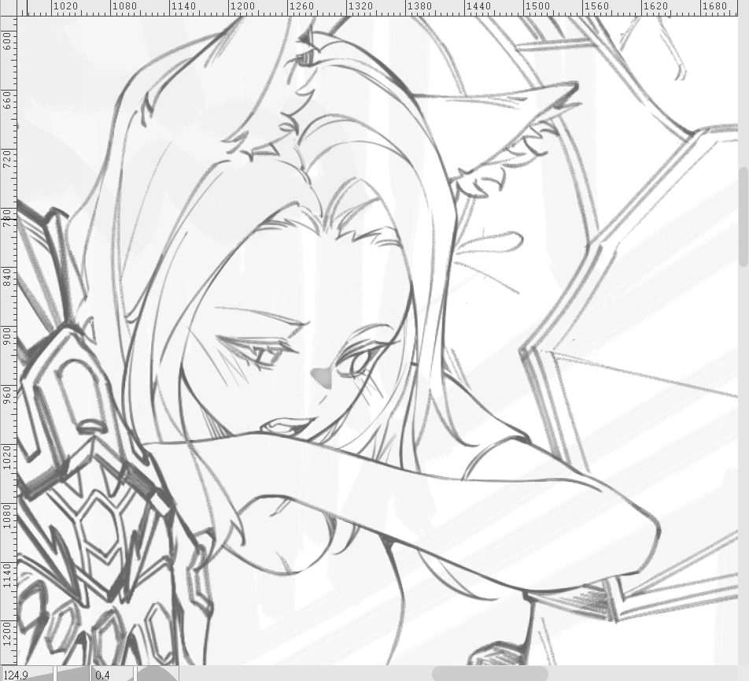This screenshot has height=681, width=749.
Task: Click the zoom slider beside 124.9
Action: coord(72,674)
